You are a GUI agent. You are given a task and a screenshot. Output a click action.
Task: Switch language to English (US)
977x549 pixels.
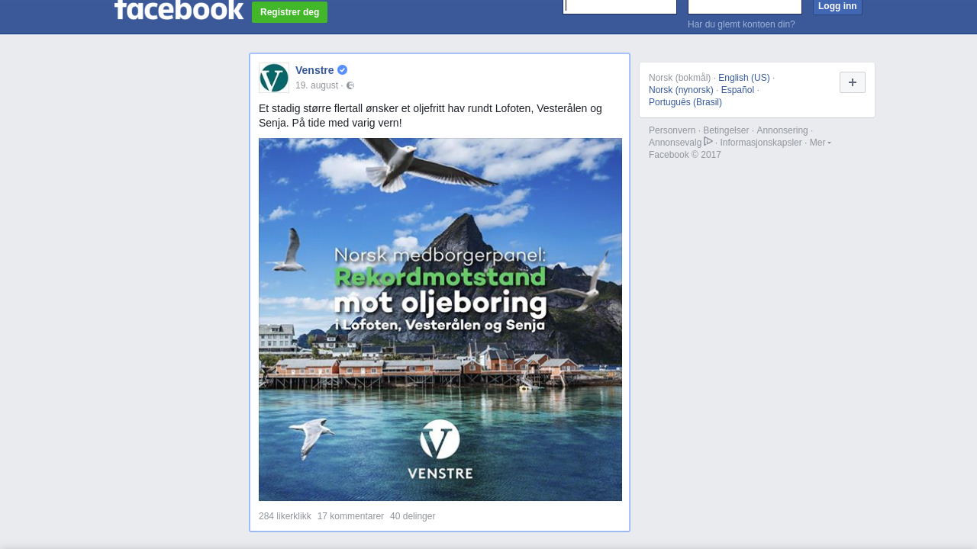point(744,78)
